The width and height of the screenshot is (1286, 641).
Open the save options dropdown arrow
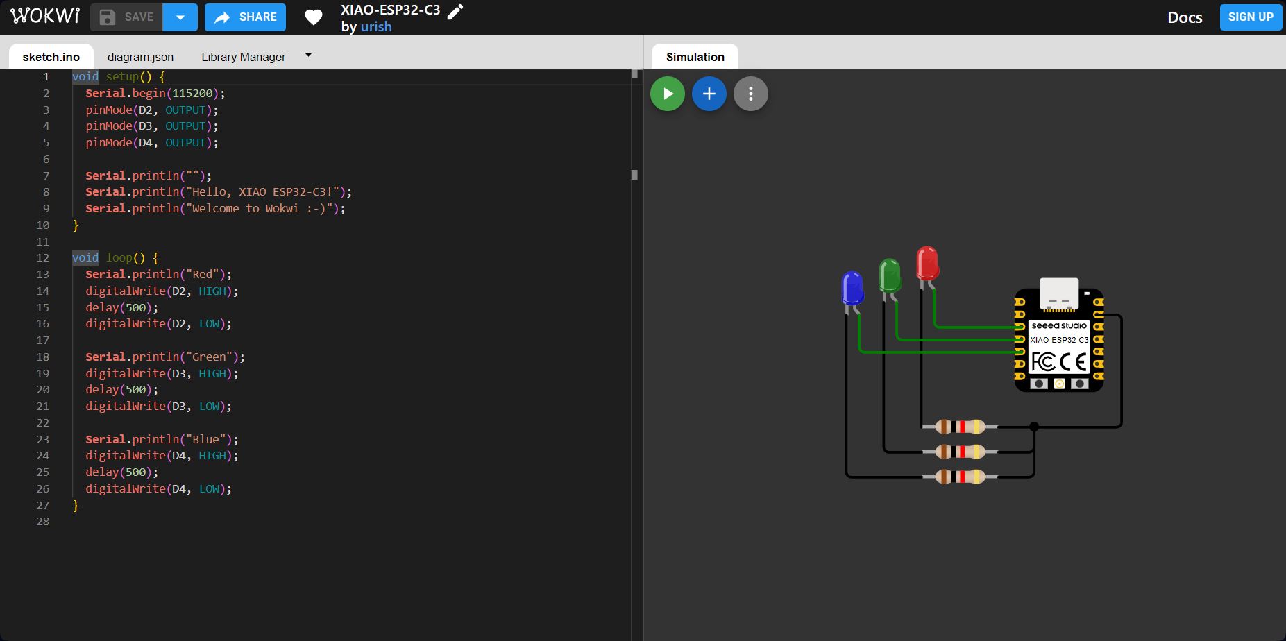pyautogui.click(x=180, y=17)
